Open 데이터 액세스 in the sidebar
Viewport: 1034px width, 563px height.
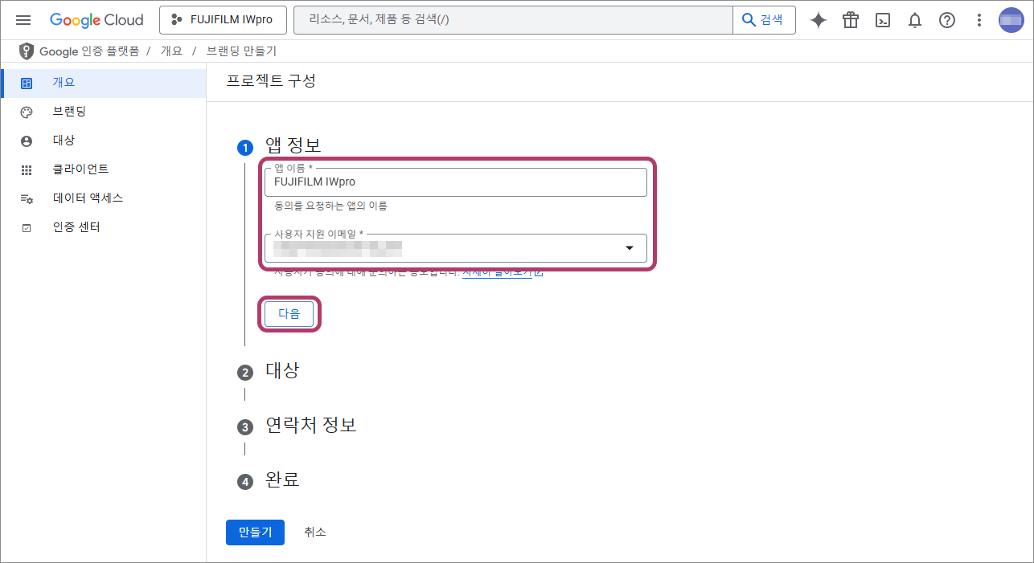pyautogui.click(x=103, y=198)
